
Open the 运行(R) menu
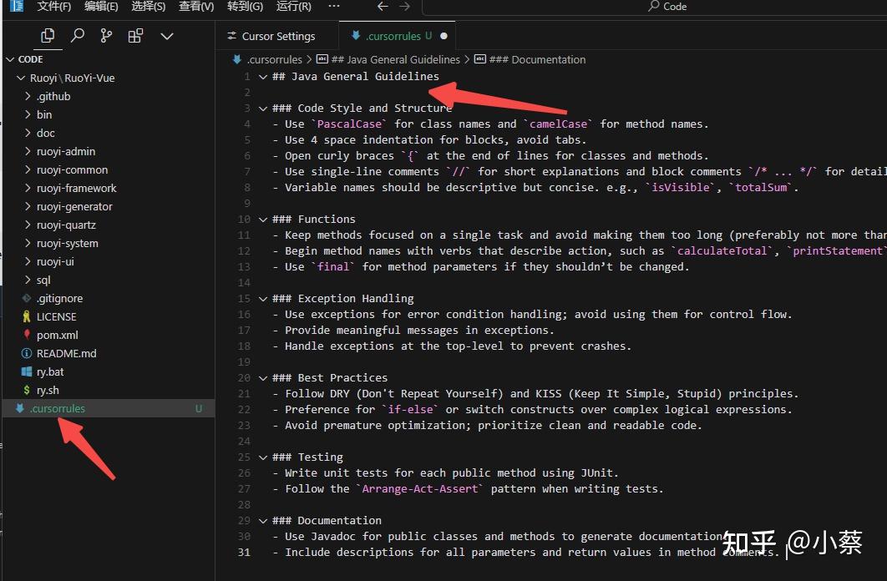(x=293, y=7)
